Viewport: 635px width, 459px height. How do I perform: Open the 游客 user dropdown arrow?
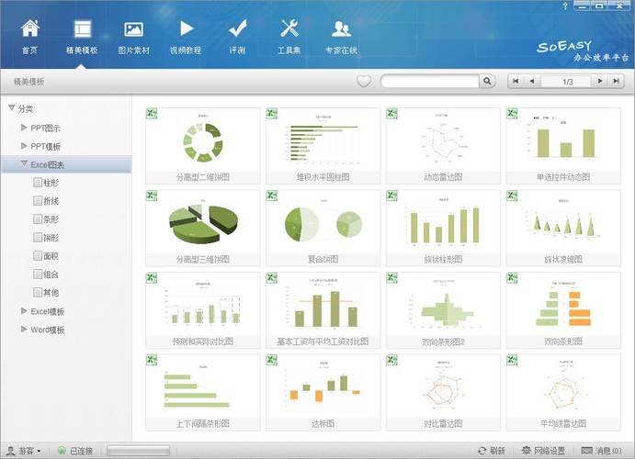(39, 451)
